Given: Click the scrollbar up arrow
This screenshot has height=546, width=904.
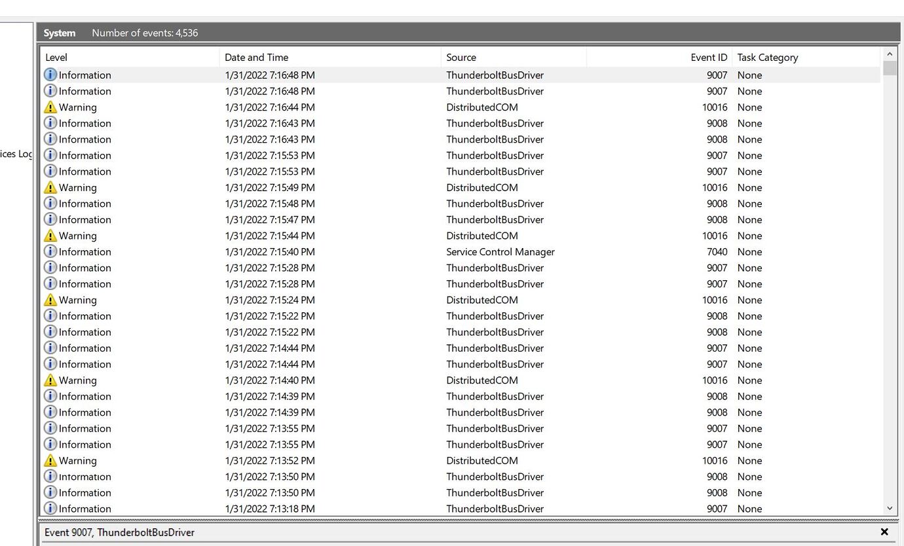Looking at the screenshot, I should tap(890, 54).
